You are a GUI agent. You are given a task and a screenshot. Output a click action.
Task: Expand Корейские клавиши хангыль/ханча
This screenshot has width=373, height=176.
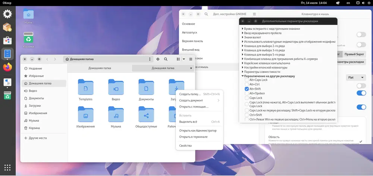click(242, 63)
